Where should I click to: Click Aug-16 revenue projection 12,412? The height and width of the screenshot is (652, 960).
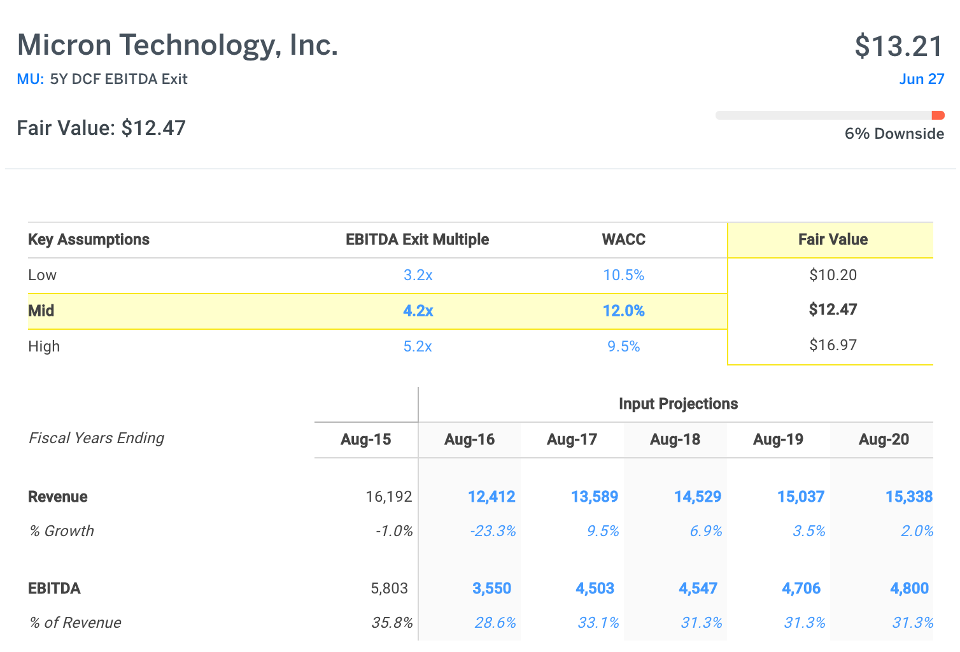pyautogui.click(x=491, y=497)
